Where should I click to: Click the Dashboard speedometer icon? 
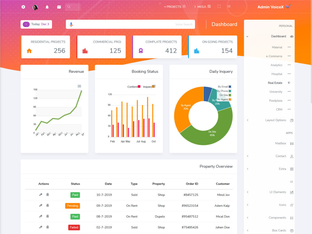coord(292,37)
